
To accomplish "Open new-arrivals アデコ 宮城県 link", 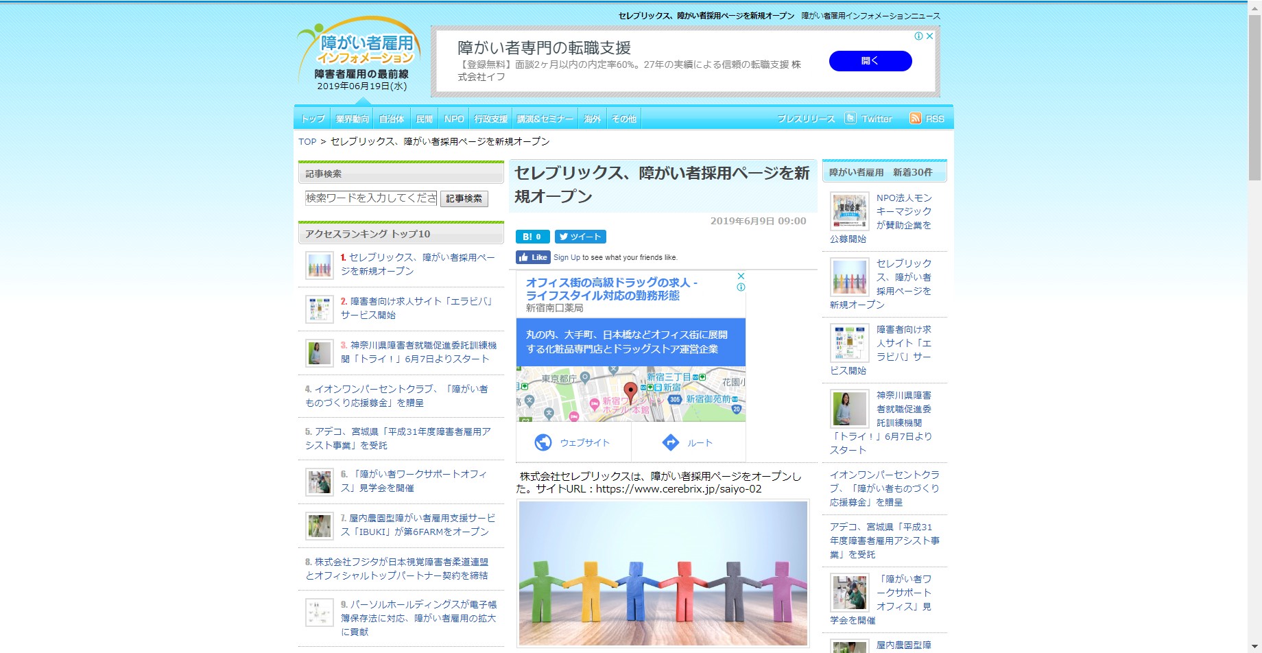I will [x=885, y=541].
